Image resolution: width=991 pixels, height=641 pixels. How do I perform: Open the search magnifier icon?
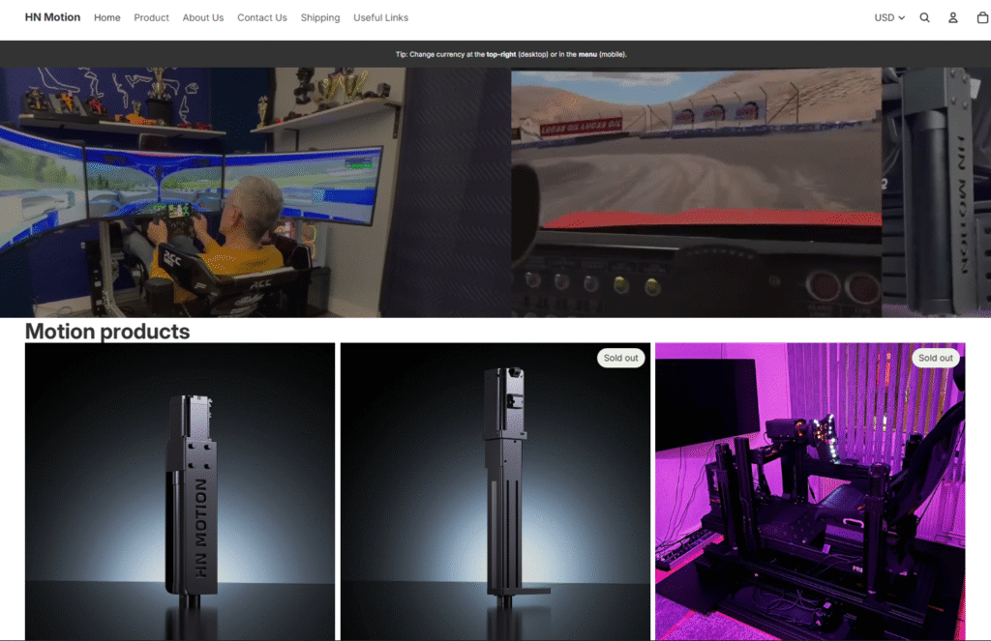coord(924,17)
